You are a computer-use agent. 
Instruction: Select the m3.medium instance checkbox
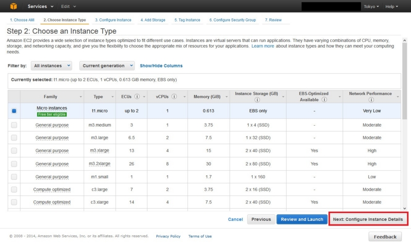pos(14,125)
